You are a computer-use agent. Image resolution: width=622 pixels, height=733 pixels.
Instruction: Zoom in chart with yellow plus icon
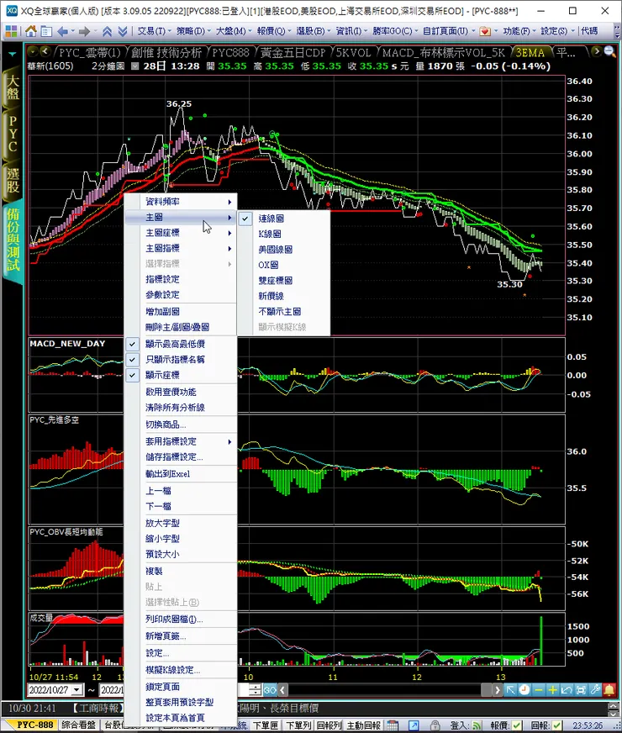[552, 689]
